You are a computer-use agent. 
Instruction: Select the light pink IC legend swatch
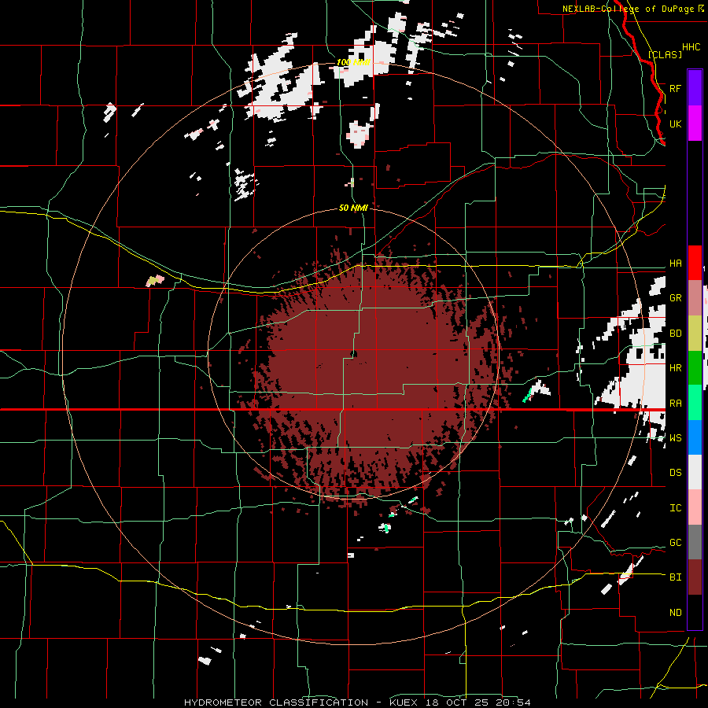tap(695, 507)
